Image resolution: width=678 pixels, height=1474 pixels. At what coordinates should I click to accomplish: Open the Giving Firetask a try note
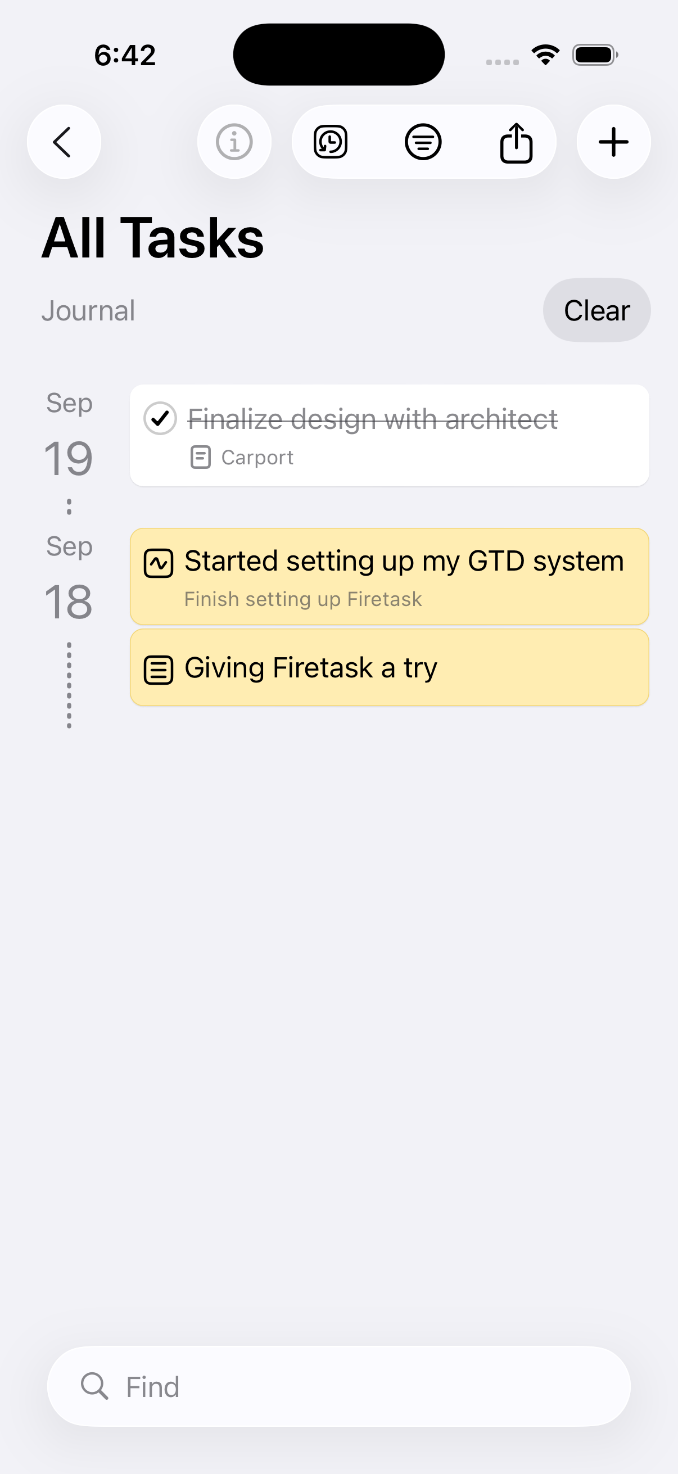[311, 668]
